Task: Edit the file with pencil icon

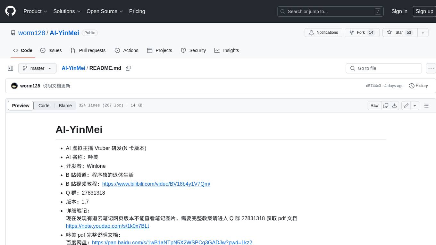Action: 406,106
